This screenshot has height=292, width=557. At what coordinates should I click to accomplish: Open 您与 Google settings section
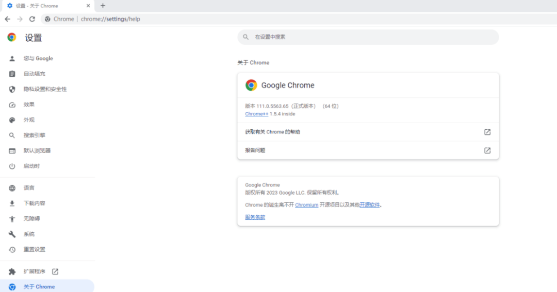tap(47, 59)
